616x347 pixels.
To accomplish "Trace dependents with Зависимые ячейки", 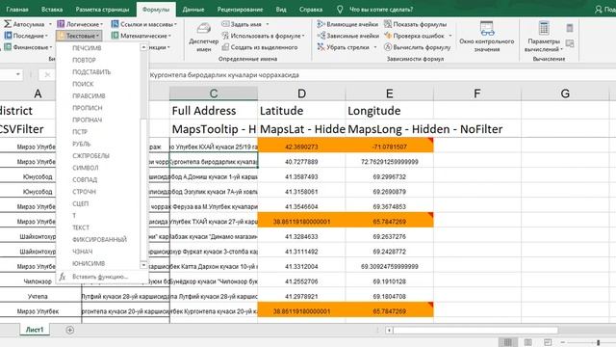I will pyautogui.click(x=348, y=36).
